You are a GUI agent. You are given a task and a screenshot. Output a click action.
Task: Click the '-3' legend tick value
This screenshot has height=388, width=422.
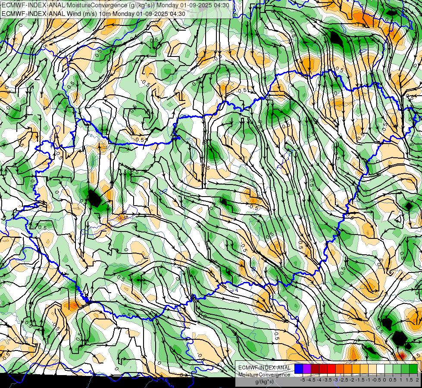pos(336,380)
